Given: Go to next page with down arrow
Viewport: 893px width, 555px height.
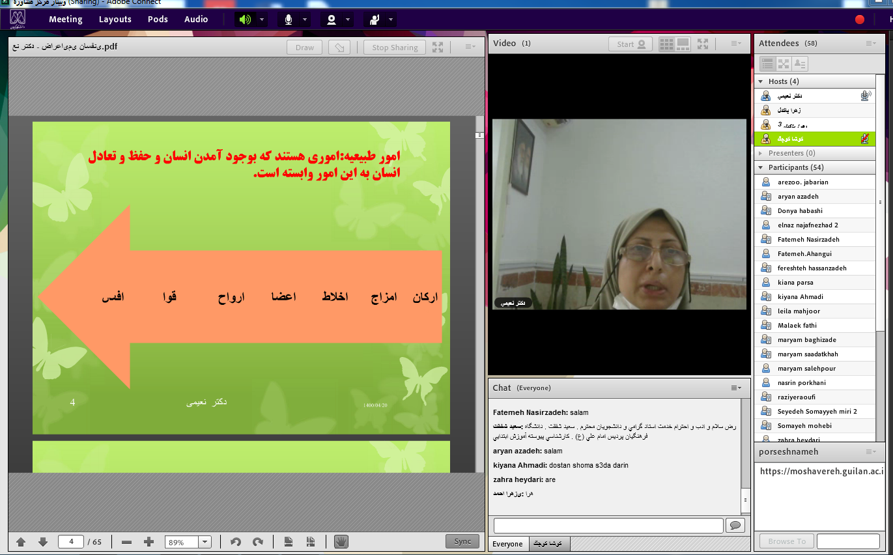Looking at the screenshot, I should (x=43, y=542).
